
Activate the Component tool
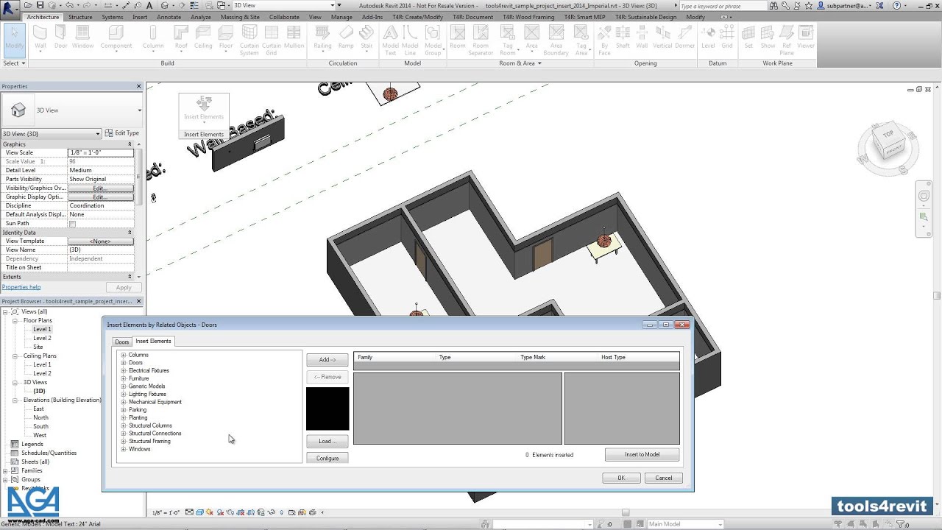pos(116,37)
